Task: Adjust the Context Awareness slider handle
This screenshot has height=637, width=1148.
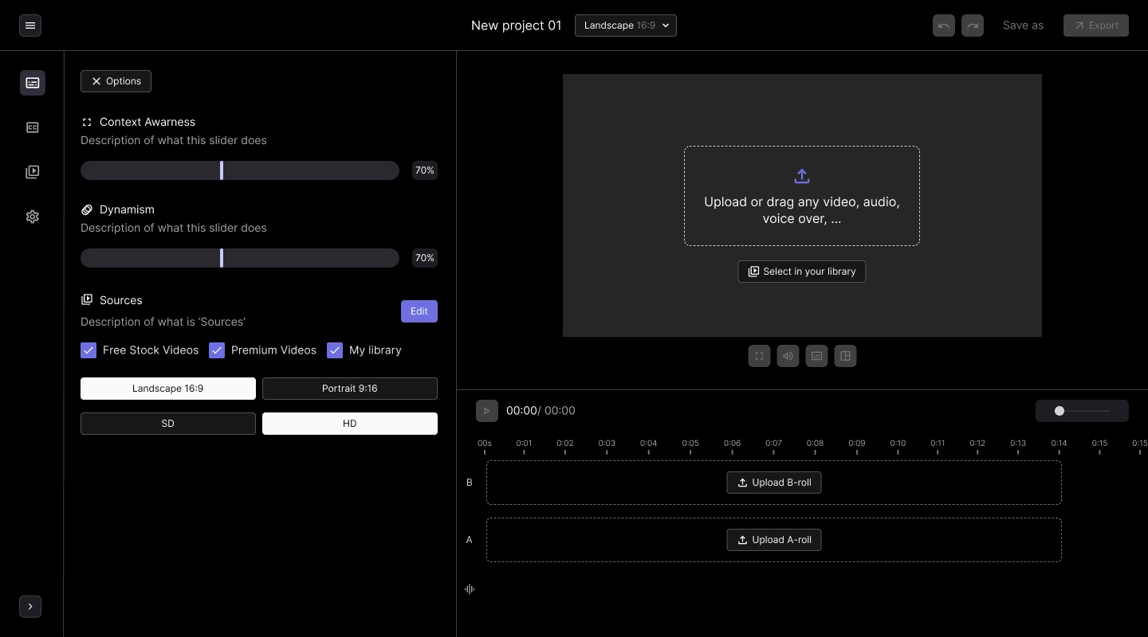Action: [222, 170]
